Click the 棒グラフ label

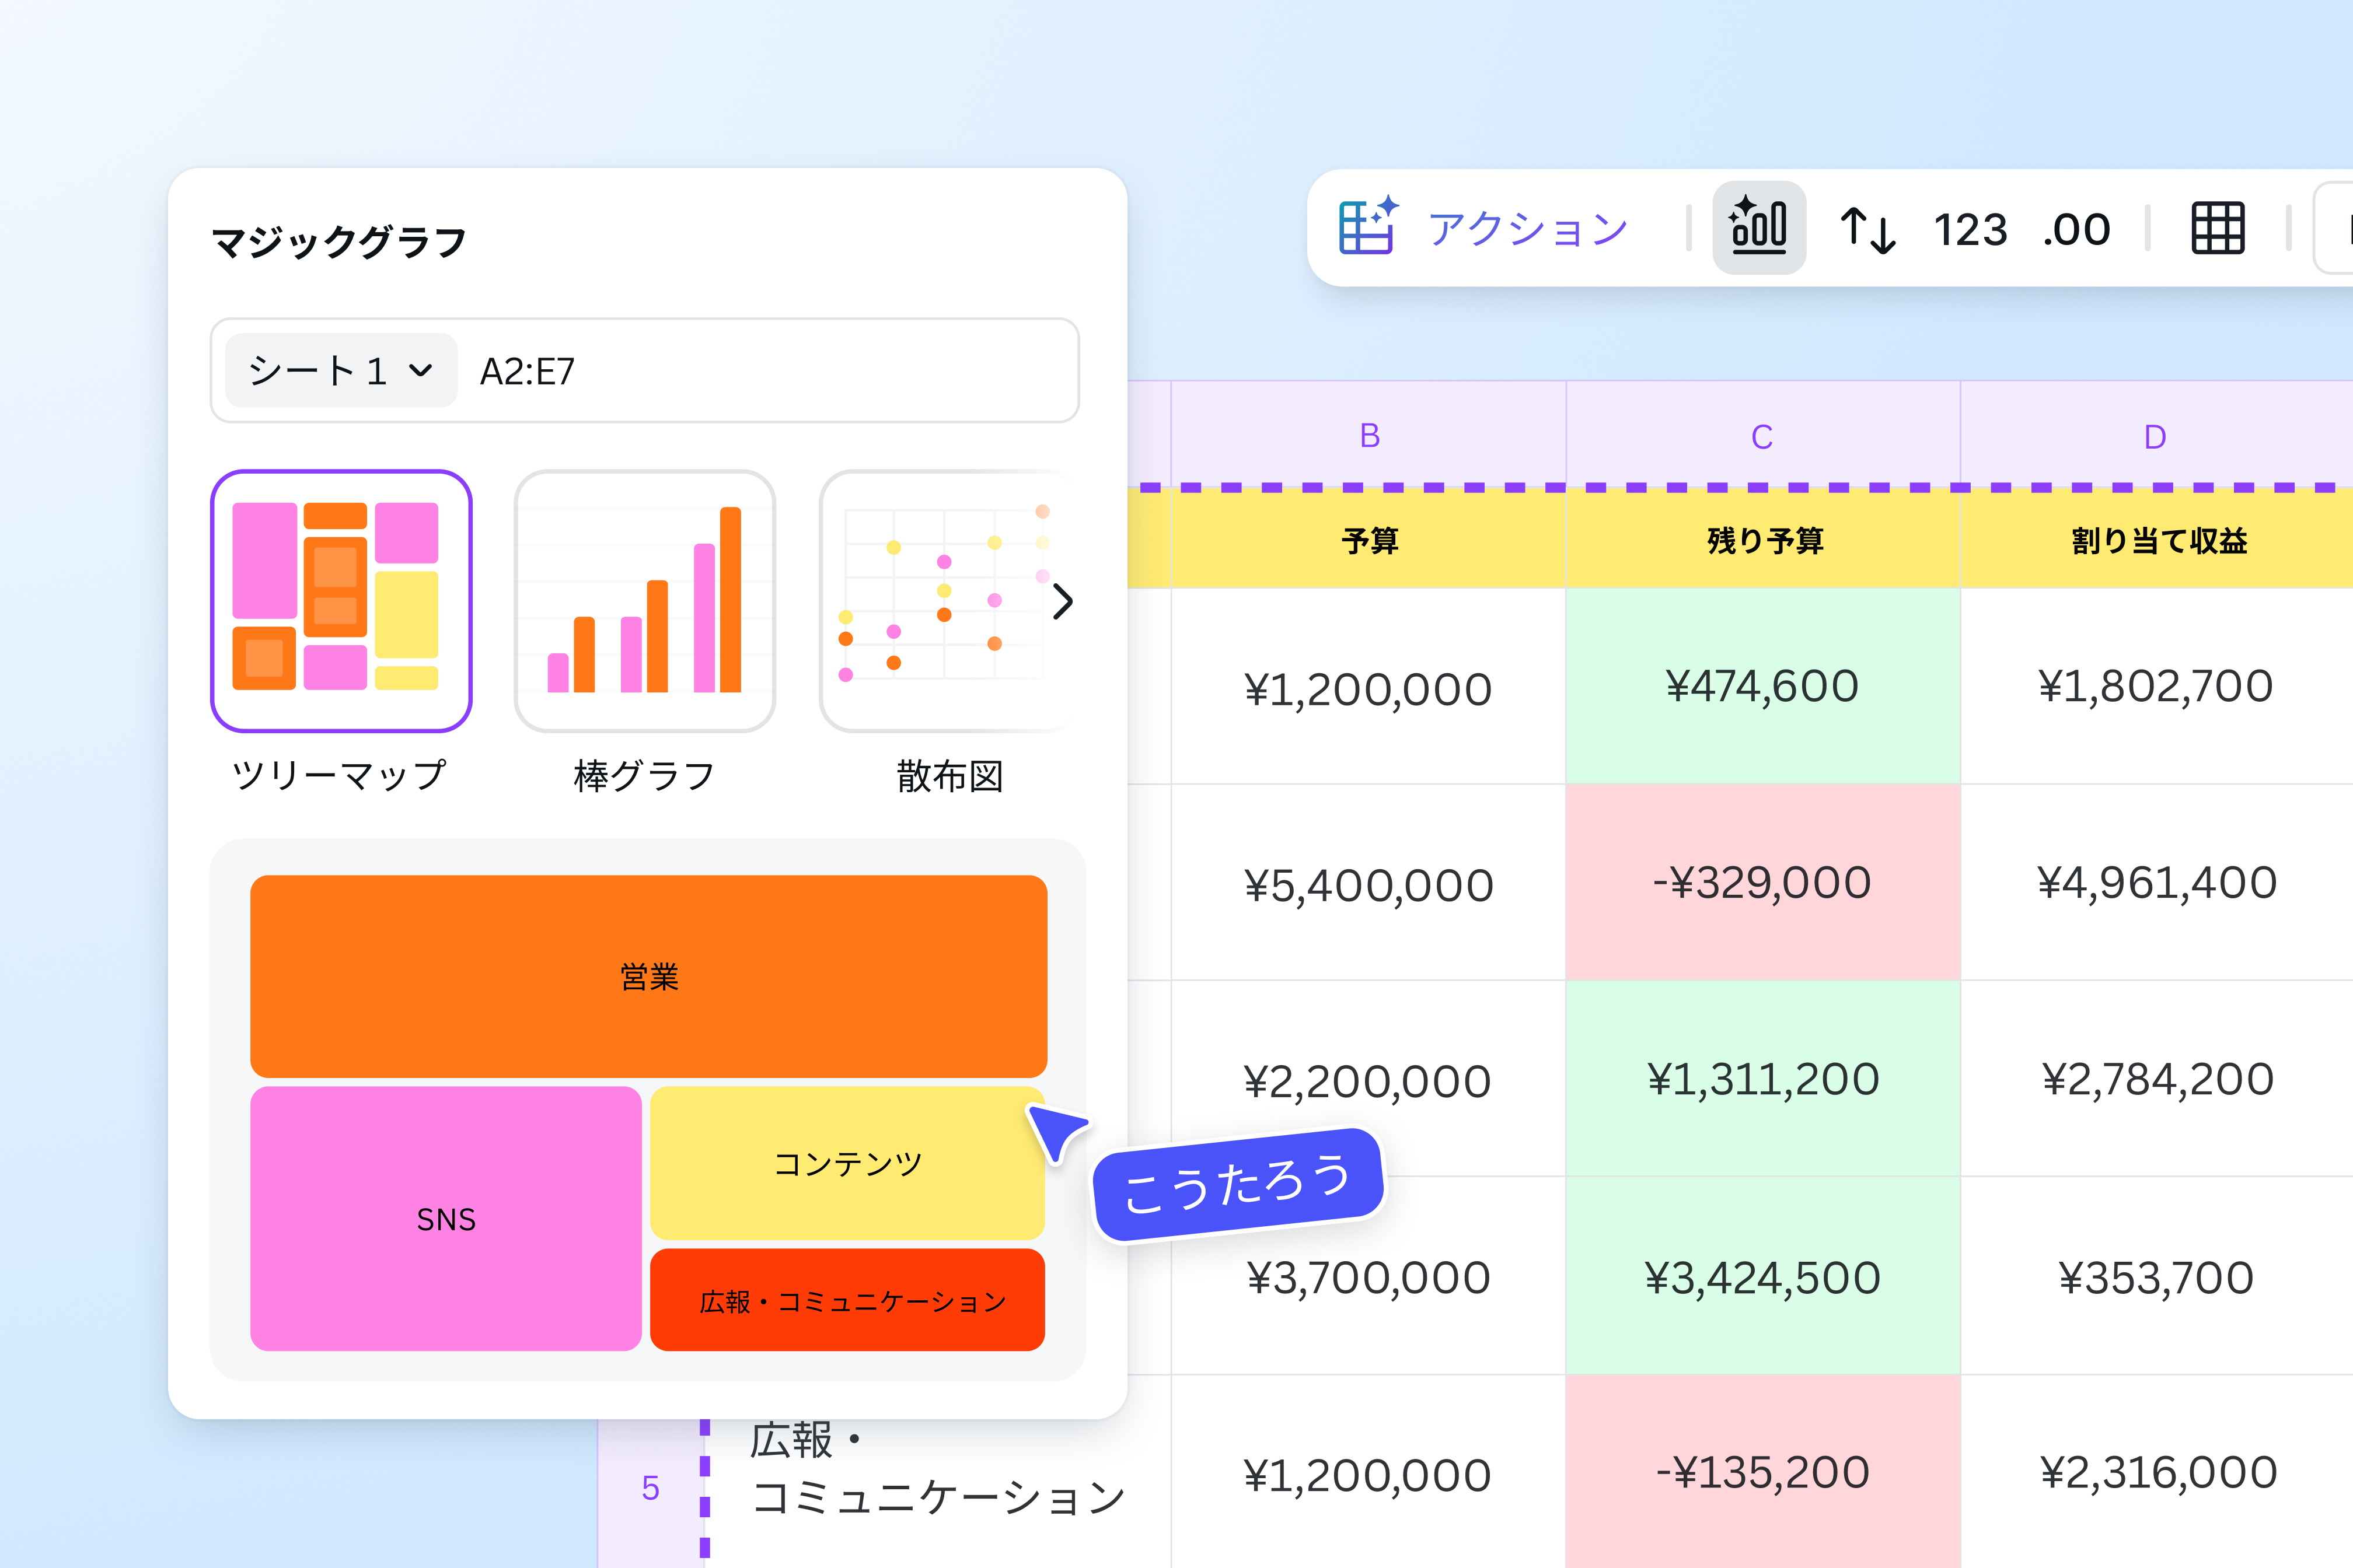pyautogui.click(x=644, y=775)
